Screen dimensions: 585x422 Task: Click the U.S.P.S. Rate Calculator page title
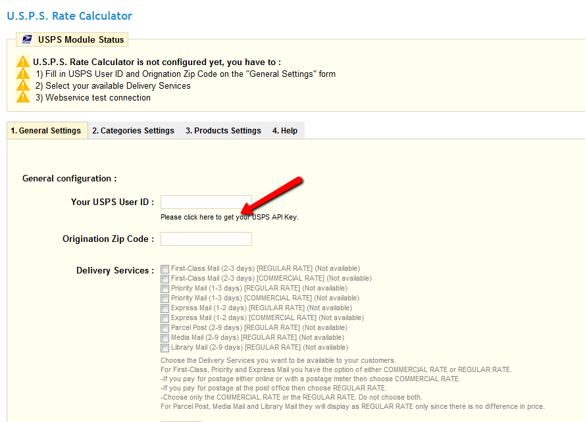tap(69, 16)
